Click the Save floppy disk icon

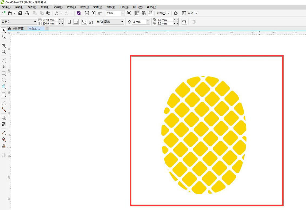(x=20, y=13)
